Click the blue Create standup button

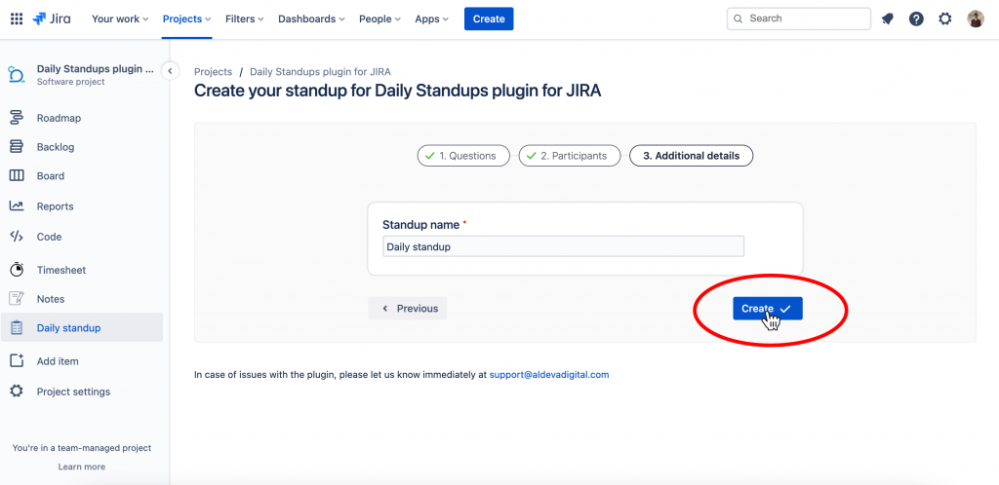pos(767,309)
